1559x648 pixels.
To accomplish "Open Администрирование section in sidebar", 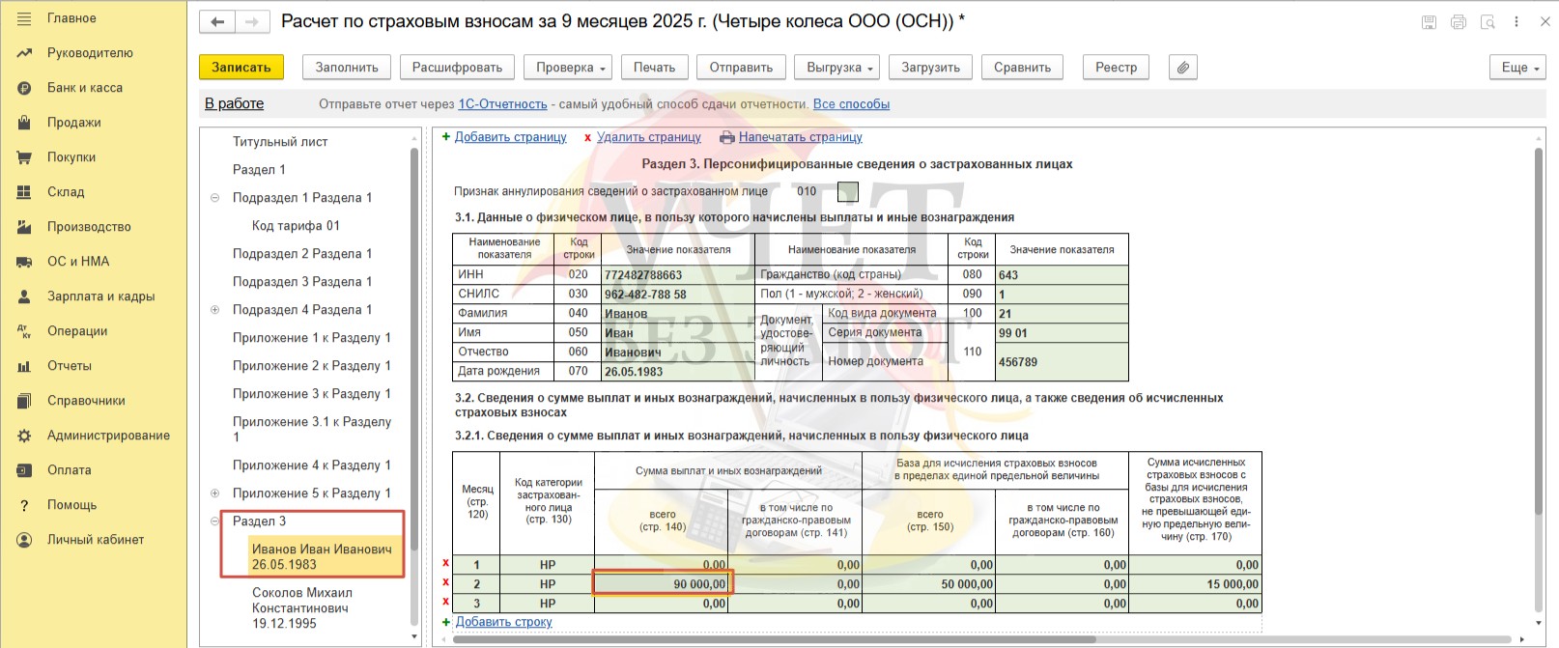I will point(108,436).
